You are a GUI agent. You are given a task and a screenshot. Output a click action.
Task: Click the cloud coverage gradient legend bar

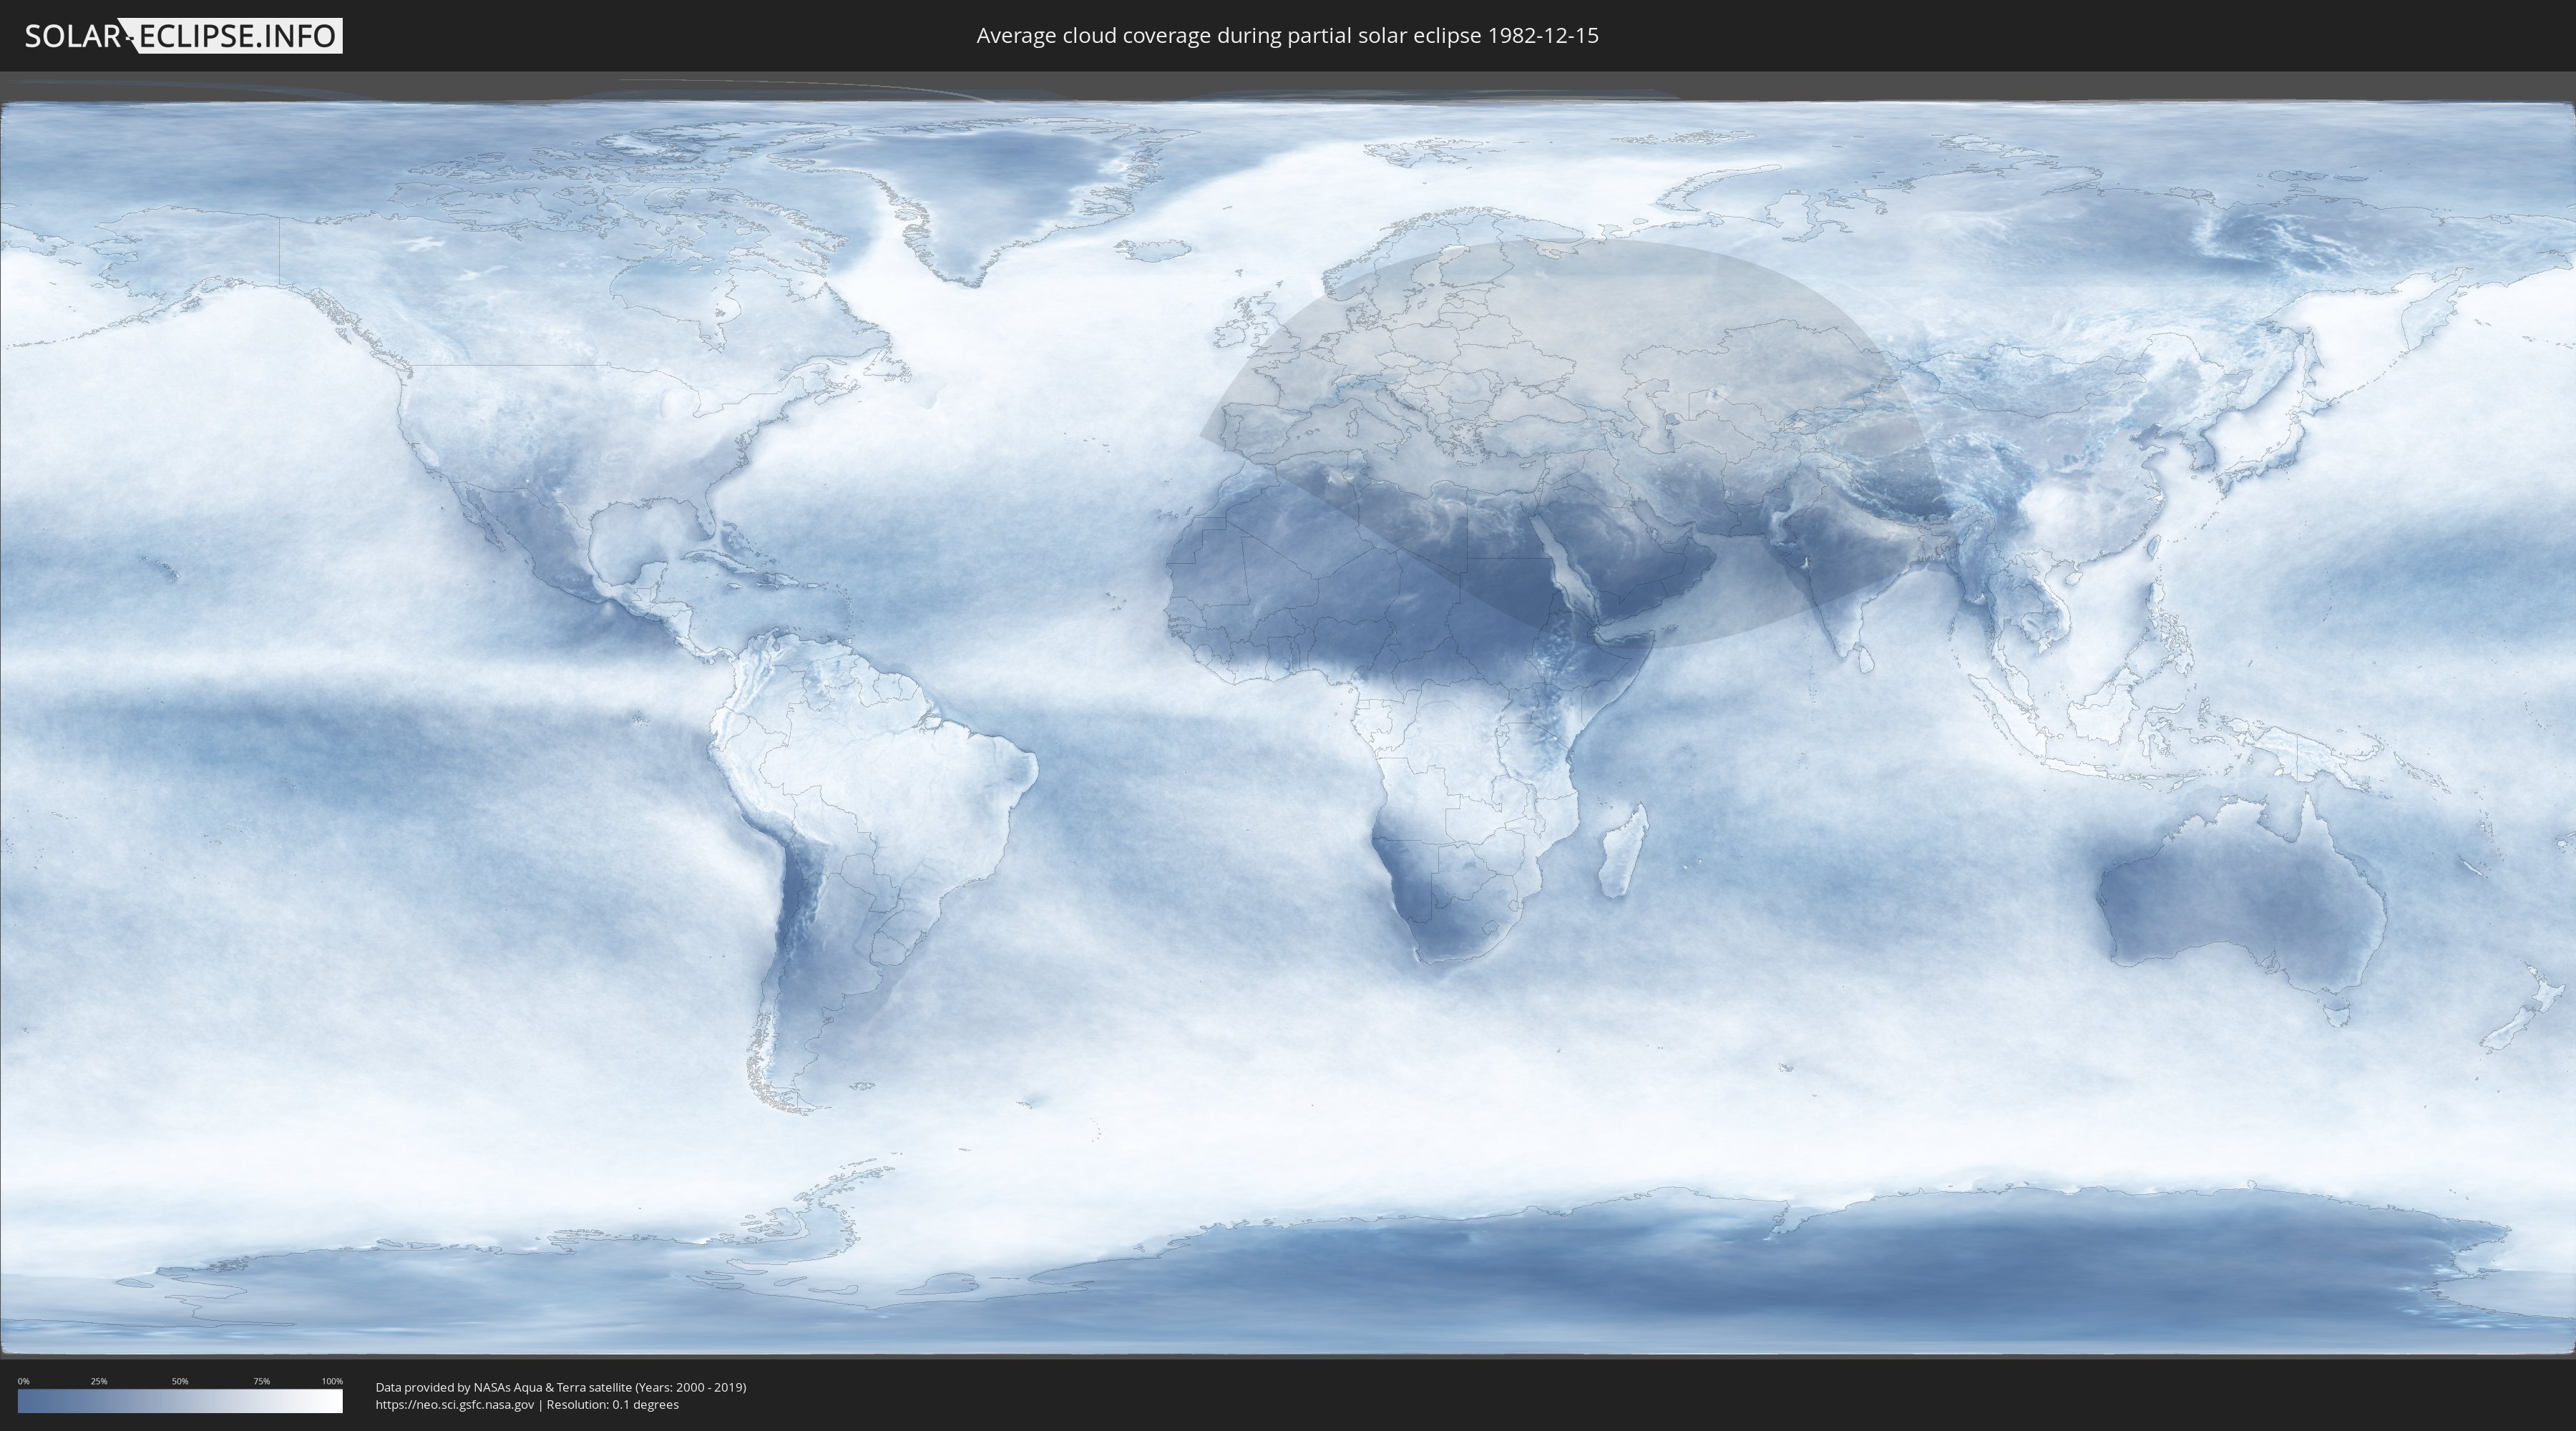tap(180, 1401)
